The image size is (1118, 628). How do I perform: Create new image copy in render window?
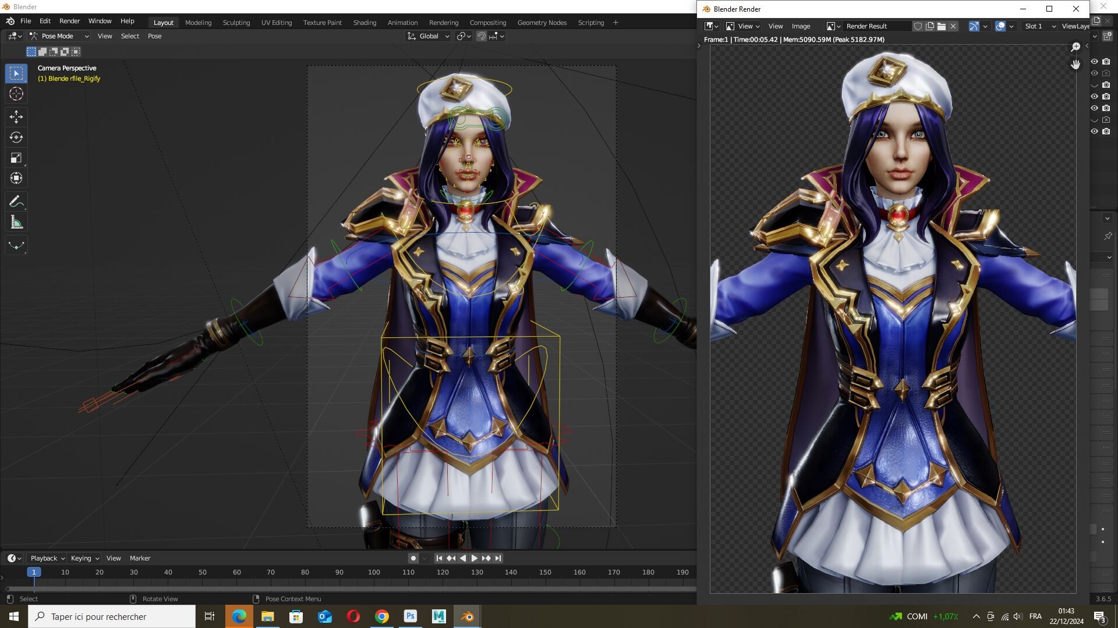tap(930, 26)
